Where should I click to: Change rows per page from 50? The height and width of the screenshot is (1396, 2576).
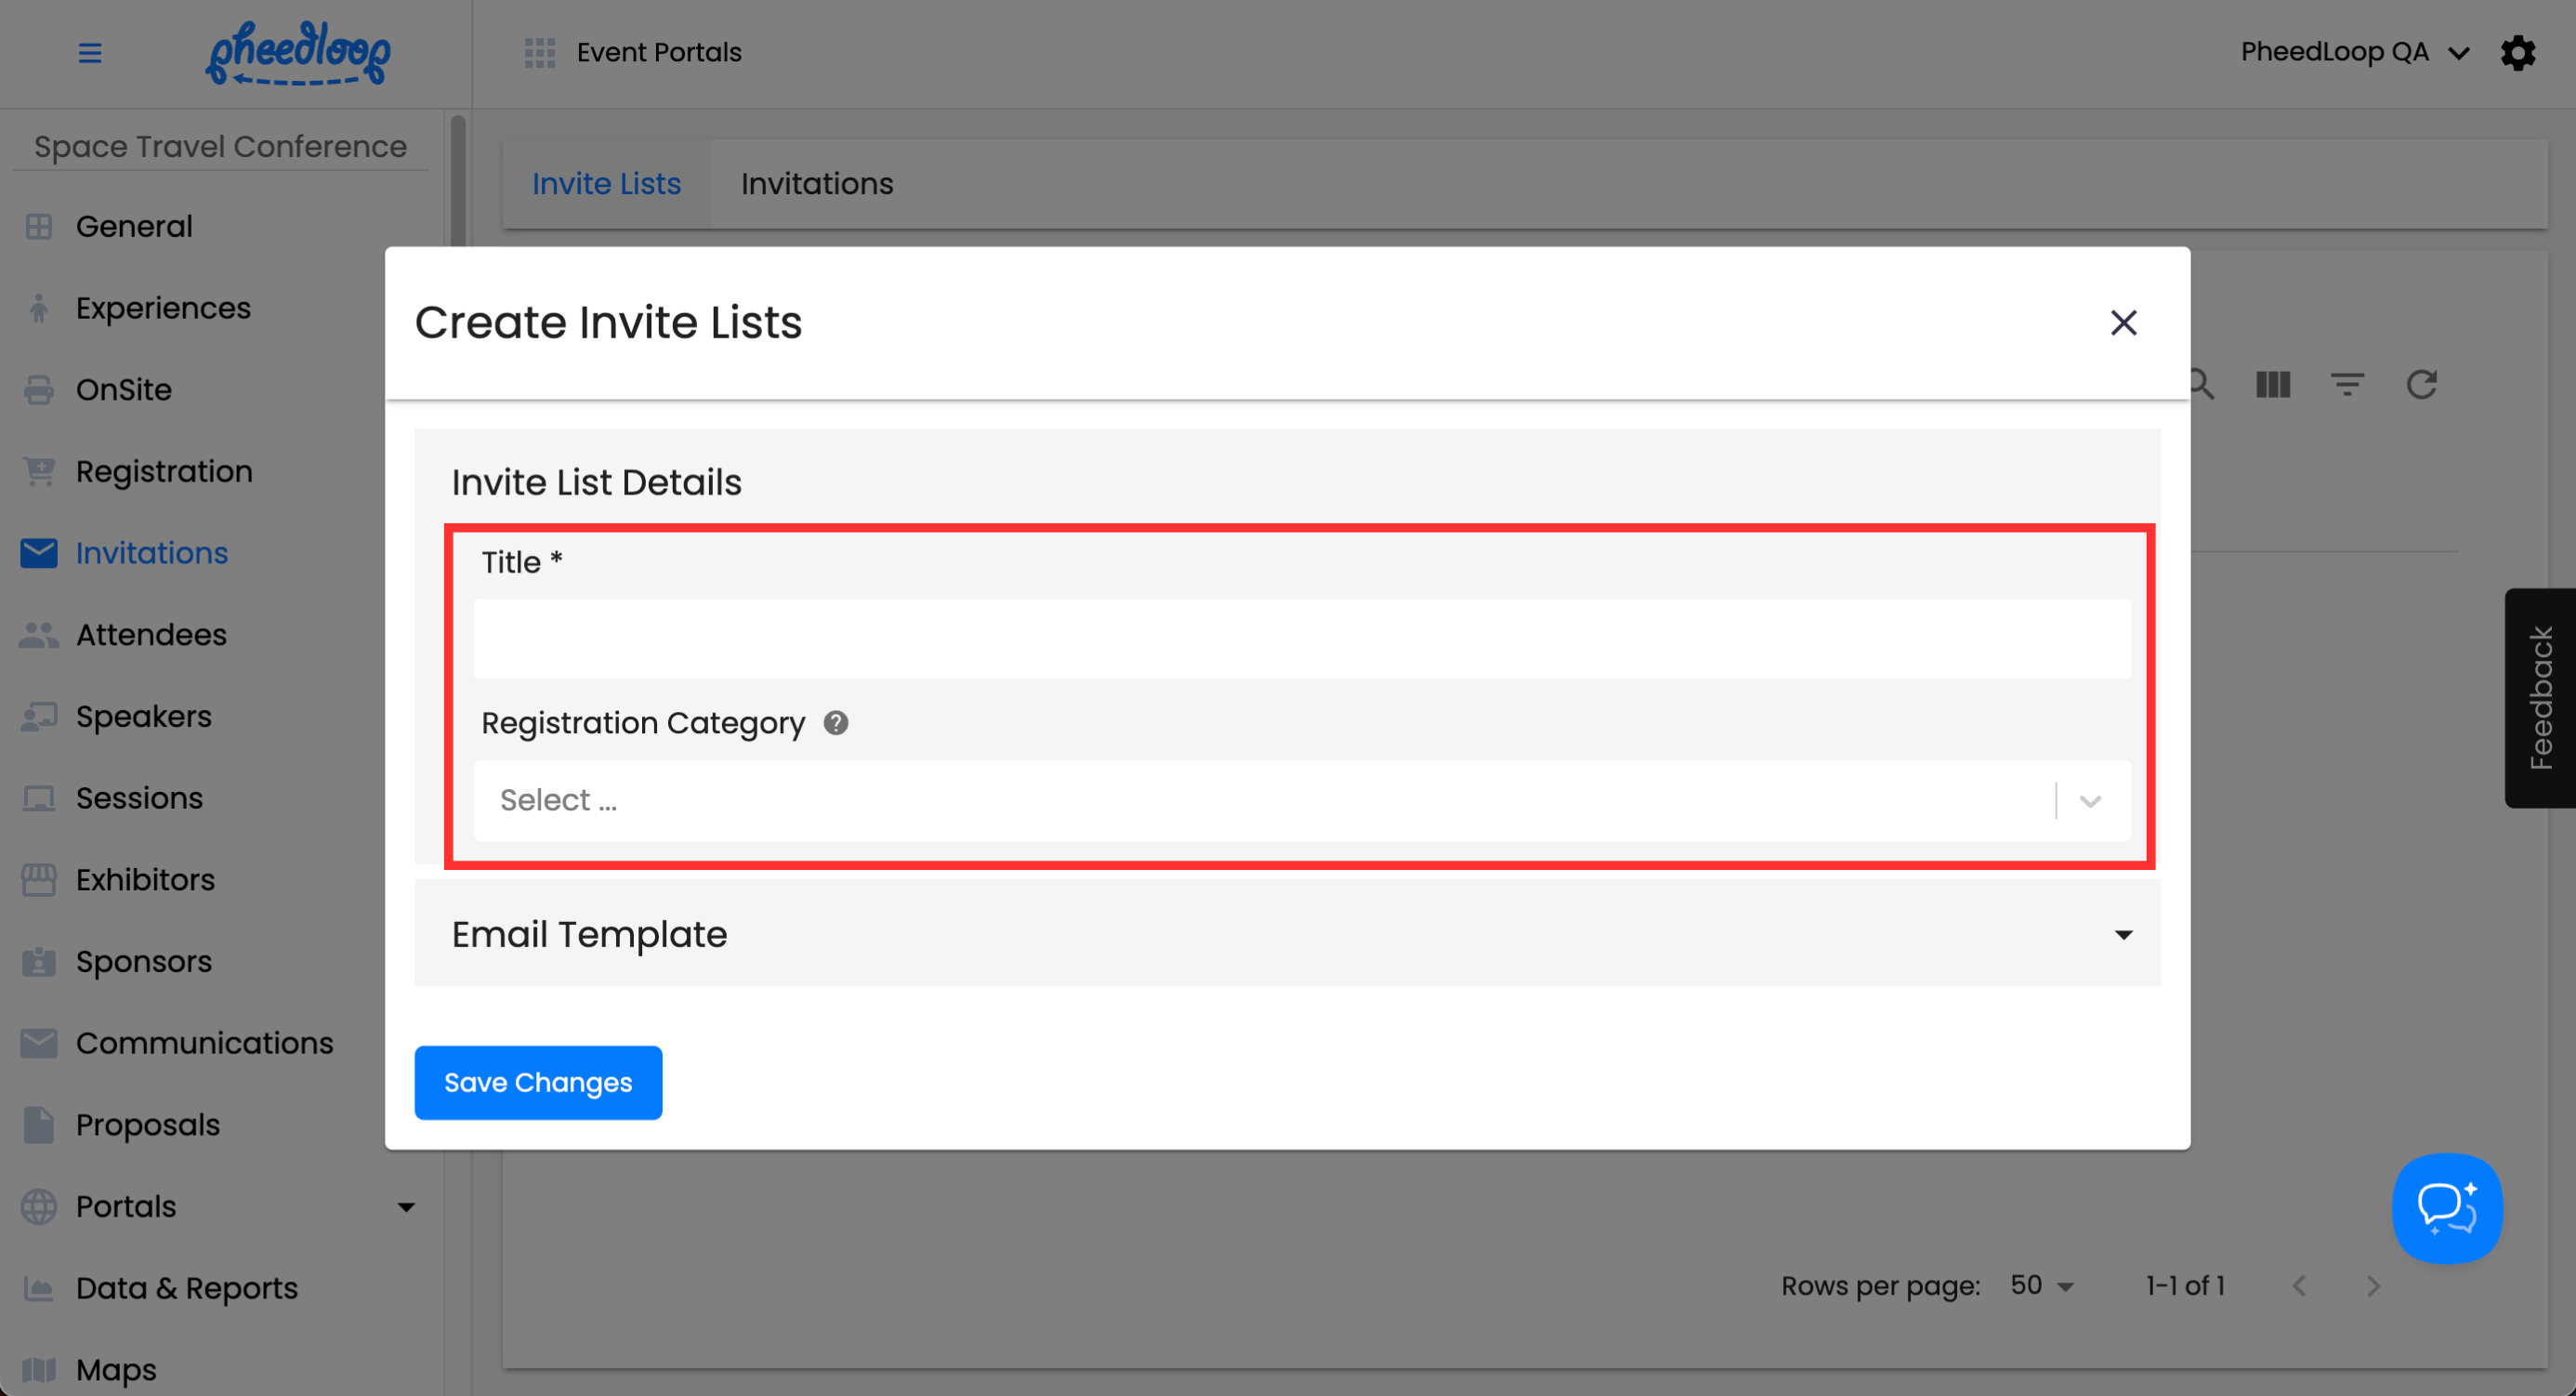pos(2041,1285)
